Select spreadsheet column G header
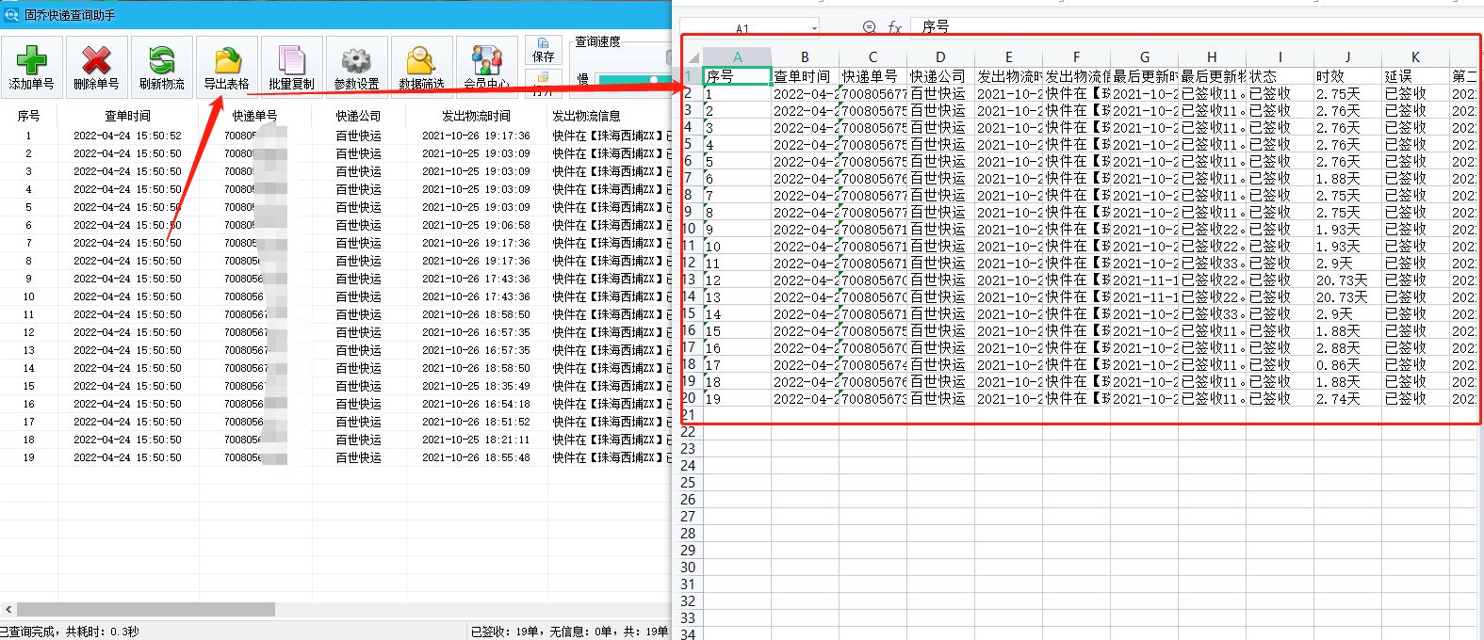The height and width of the screenshot is (640, 1484). 1144,57
